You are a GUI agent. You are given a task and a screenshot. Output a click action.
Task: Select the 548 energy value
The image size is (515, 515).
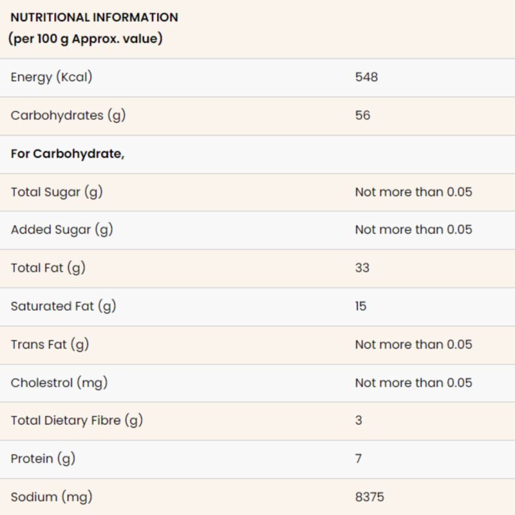[x=366, y=77]
